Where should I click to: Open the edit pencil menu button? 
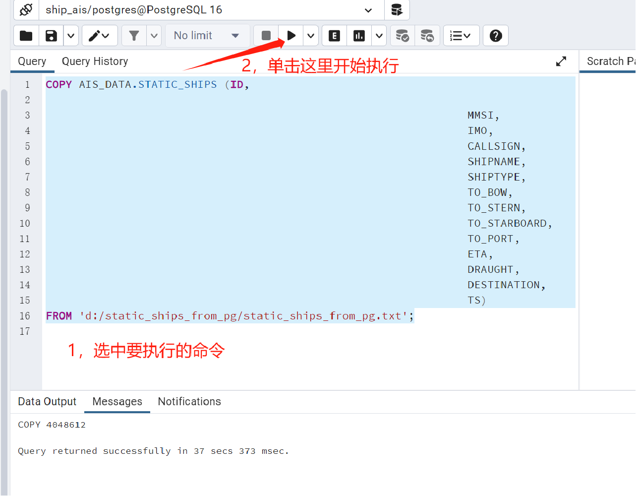[100, 36]
